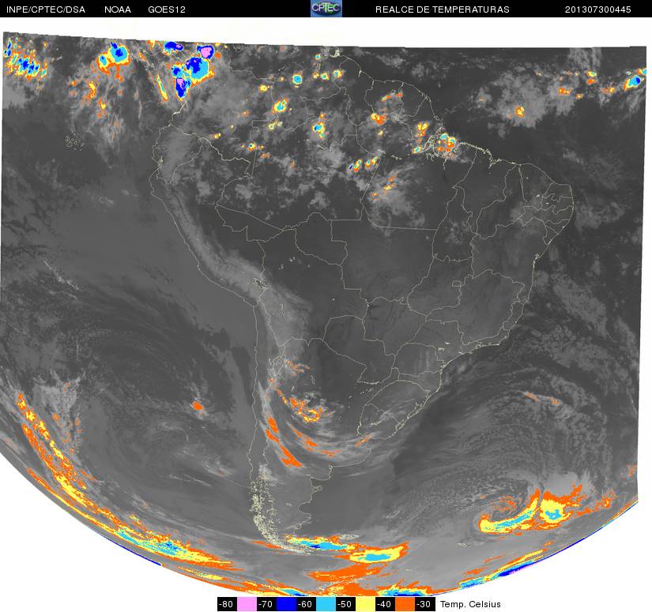Click the light blue -60 legend swatch
Image resolution: width=652 pixels, height=612 pixels.
[326, 604]
